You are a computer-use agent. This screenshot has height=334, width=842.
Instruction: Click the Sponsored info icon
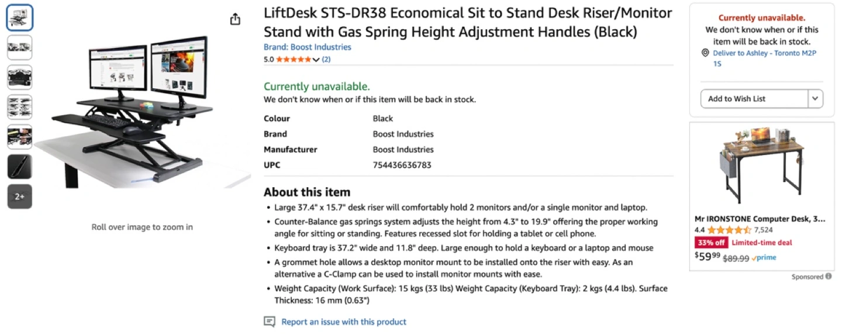[829, 277]
